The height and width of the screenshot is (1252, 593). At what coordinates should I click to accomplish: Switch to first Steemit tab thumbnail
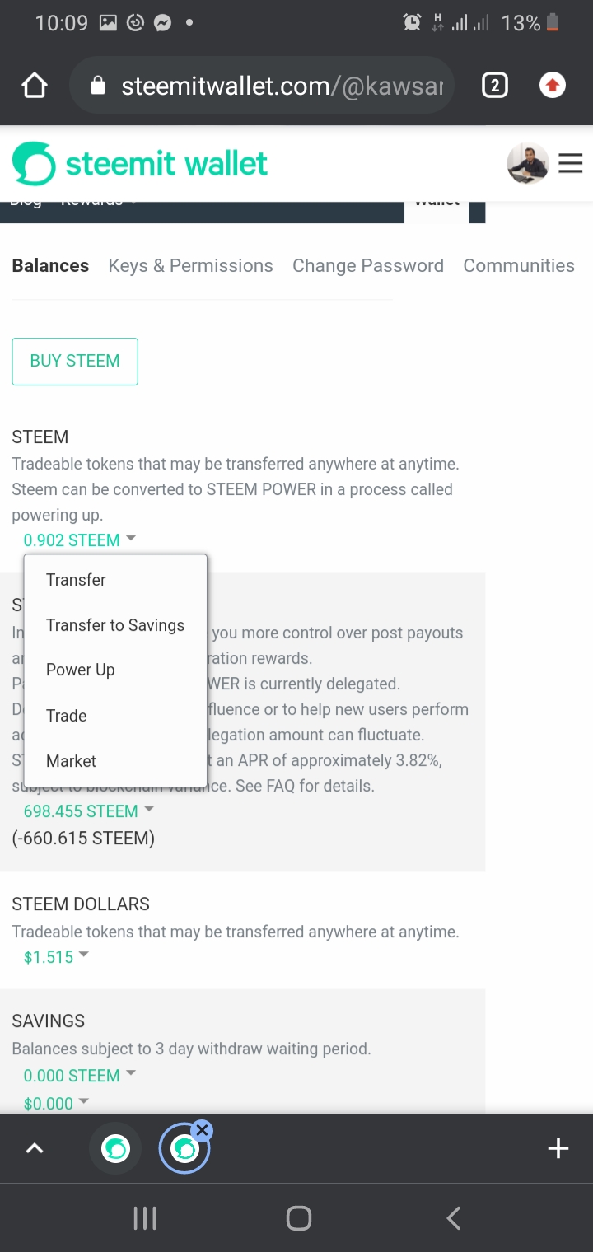pyautogui.click(x=116, y=1148)
